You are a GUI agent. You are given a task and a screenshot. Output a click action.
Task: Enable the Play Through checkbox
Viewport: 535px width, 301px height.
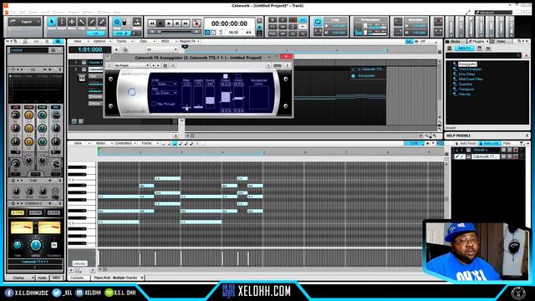154,104
